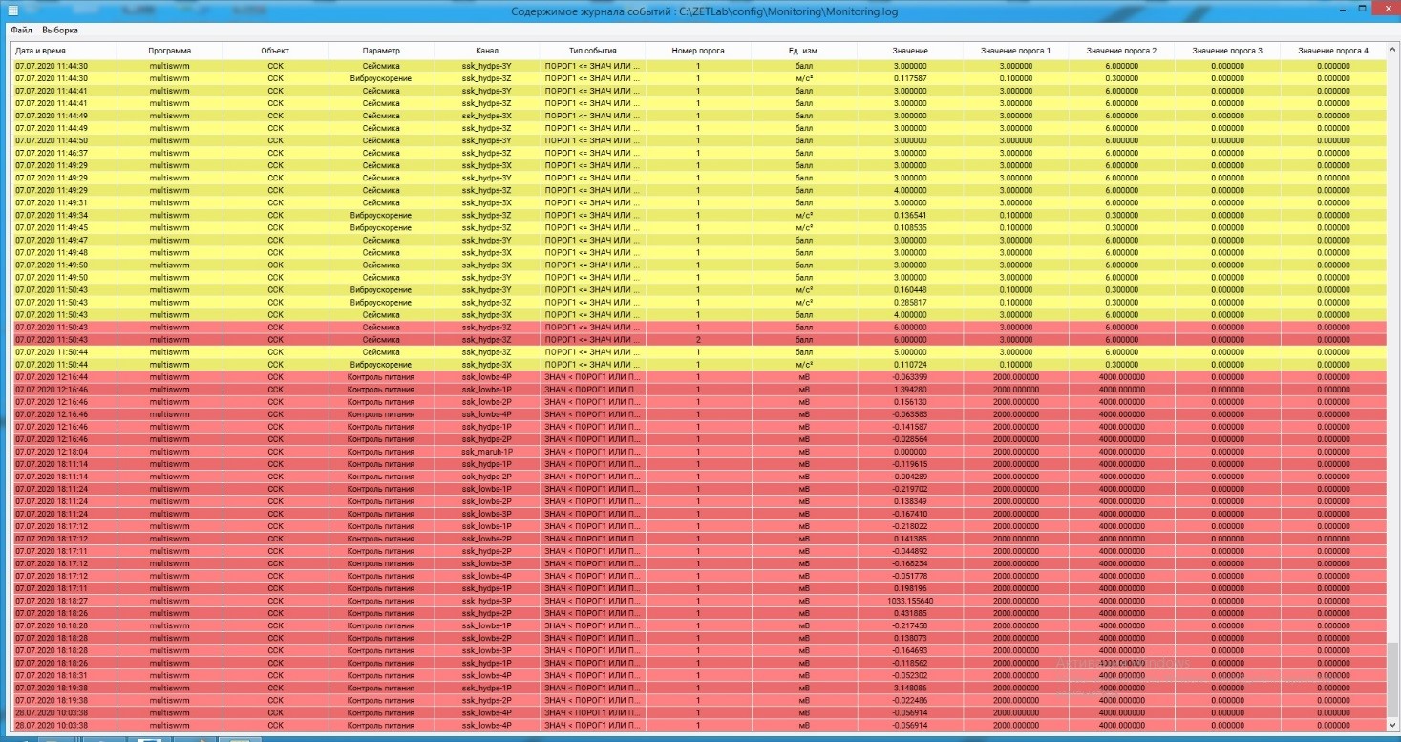
Task: Select value cell 5.000000
Action: [x=910, y=351]
